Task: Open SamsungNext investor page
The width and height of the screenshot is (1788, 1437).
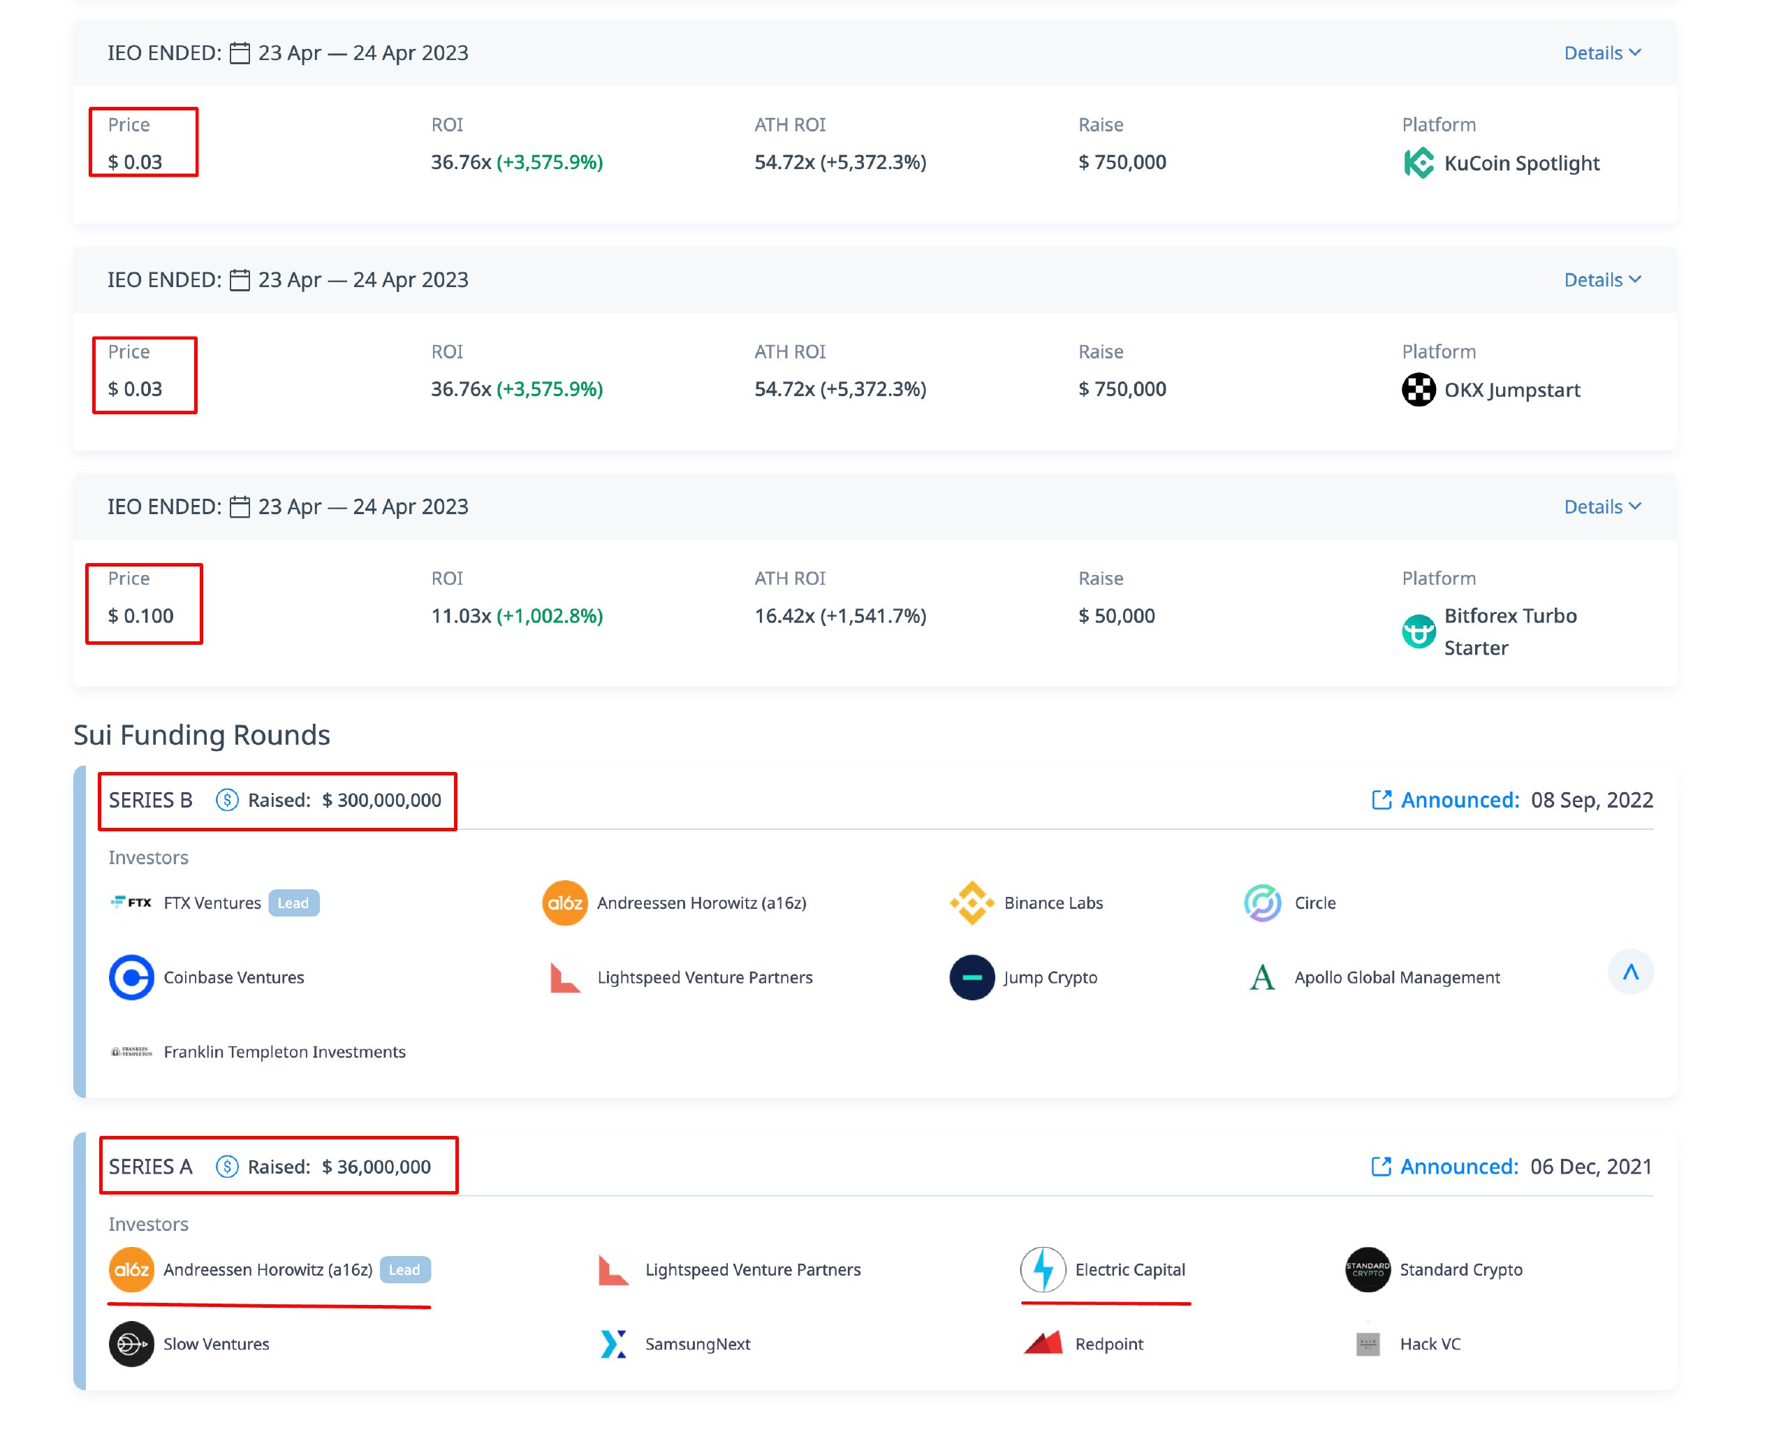Action: pos(698,1344)
